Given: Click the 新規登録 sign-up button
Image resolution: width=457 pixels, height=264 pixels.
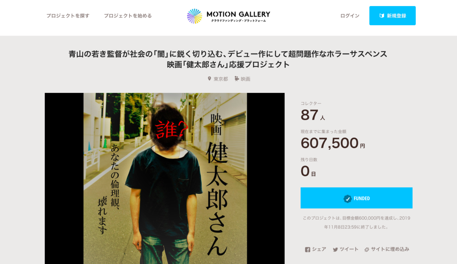Looking at the screenshot, I should pos(392,16).
